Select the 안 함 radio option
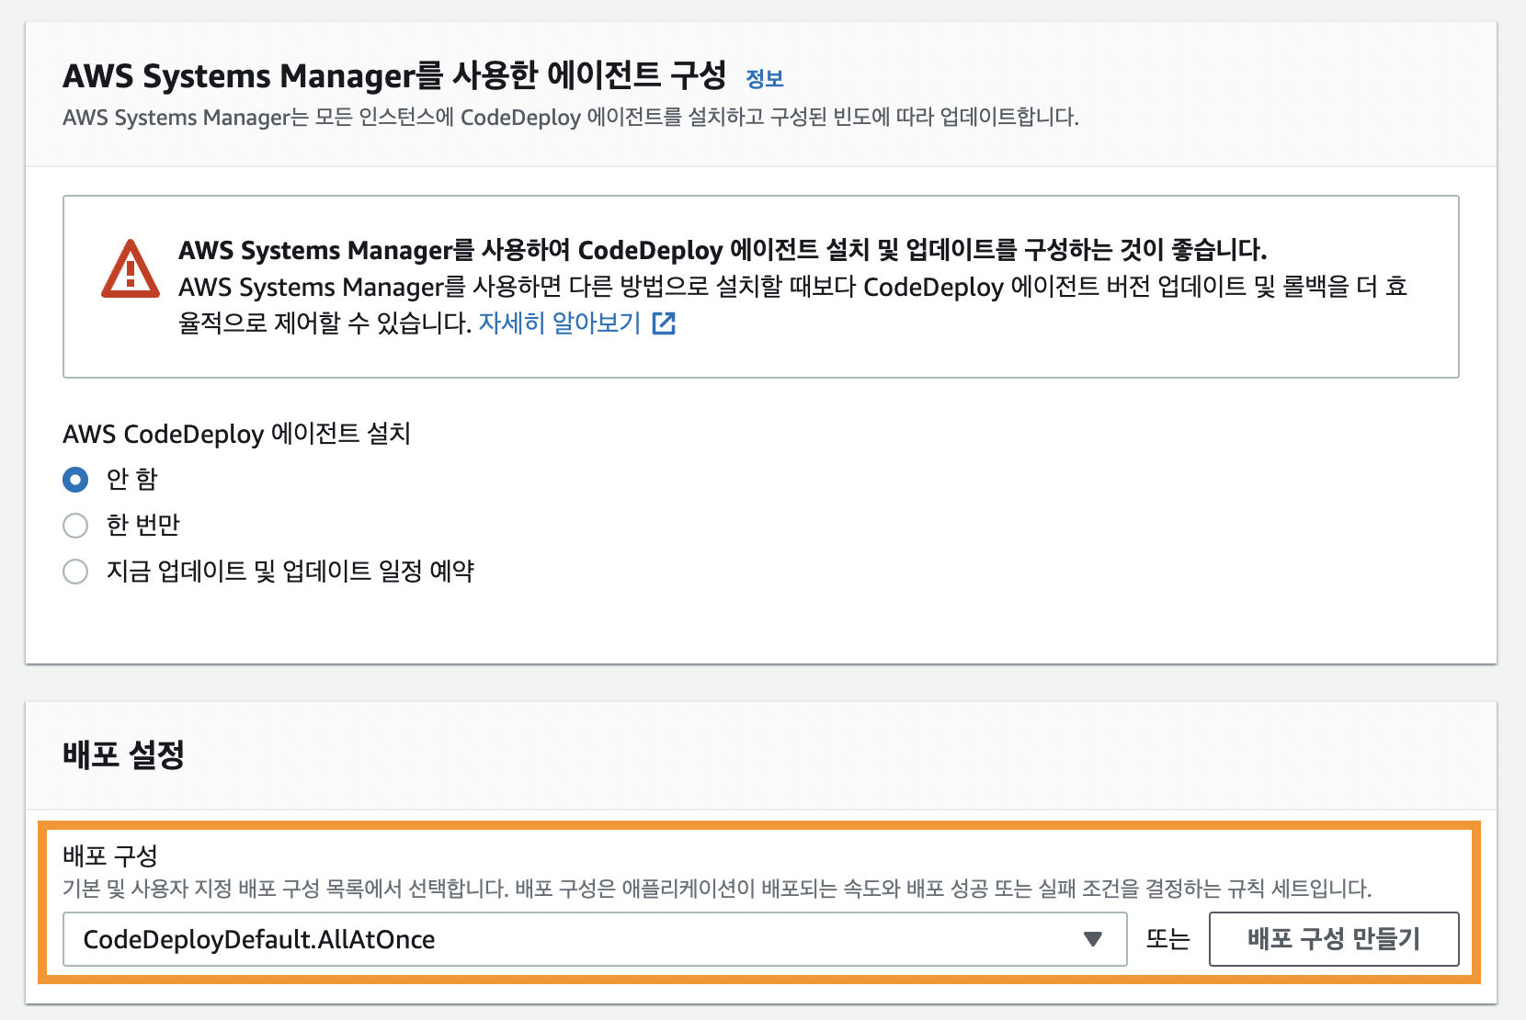The image size is (1526, 1020). point(75,480)
